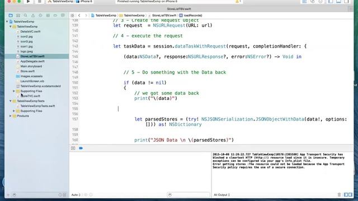Show the symbol navigator
Image resolution: width=358 pixels, height=201 pixels.
click(x=18, y=16)
